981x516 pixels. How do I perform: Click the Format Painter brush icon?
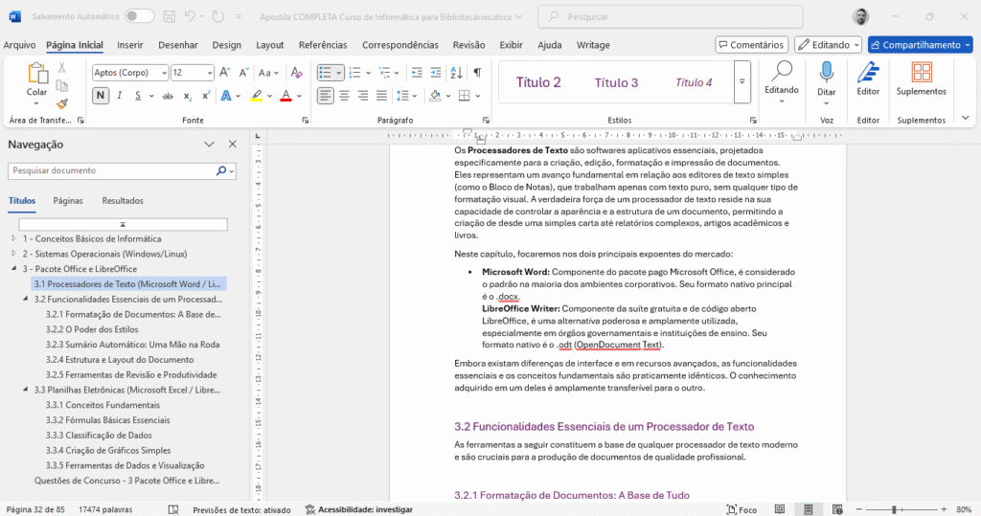click(x=62, y=104)
